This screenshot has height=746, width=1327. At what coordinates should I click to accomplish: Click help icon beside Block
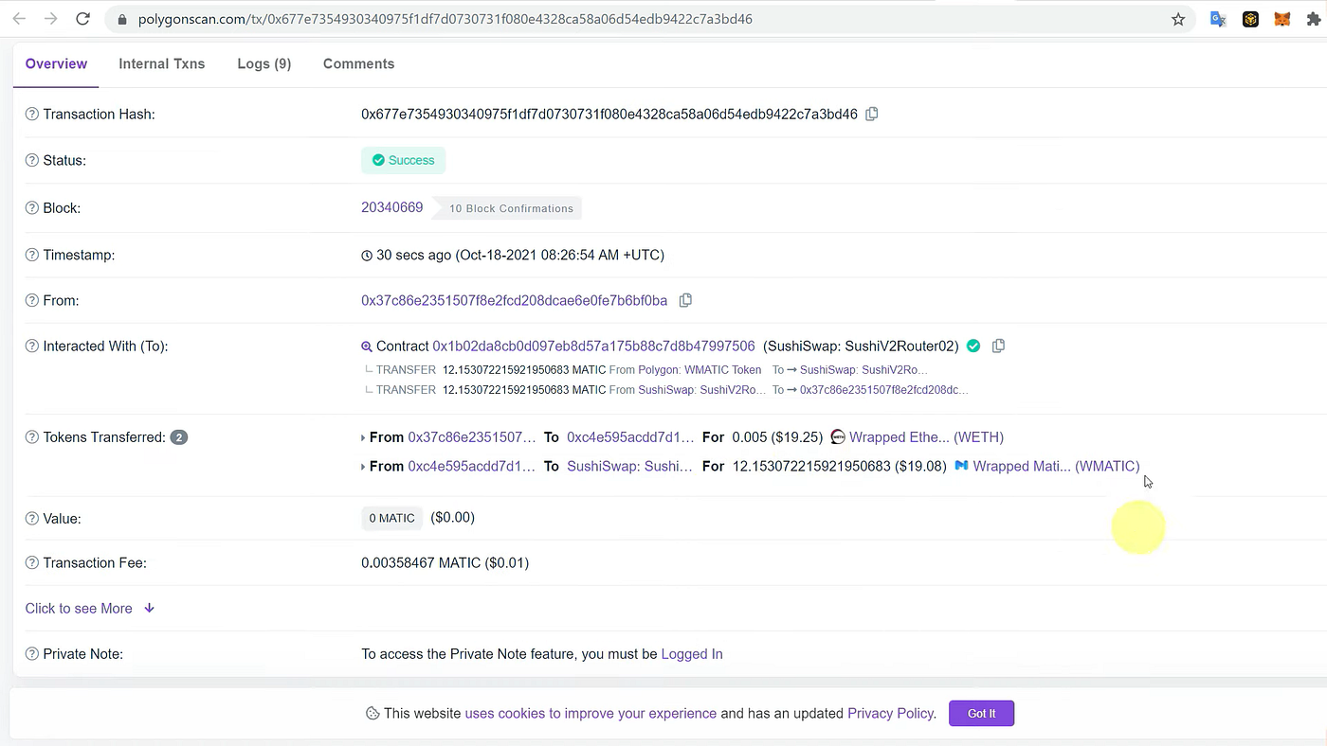[x=32, y=208]
